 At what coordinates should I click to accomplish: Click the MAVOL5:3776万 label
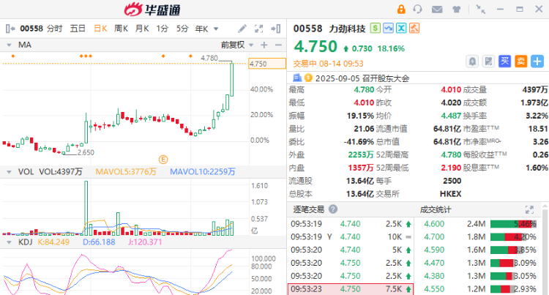126,172
